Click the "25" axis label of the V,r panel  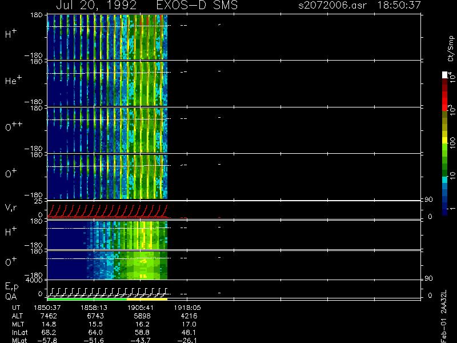pyautogui.click(x=39, y=201)
